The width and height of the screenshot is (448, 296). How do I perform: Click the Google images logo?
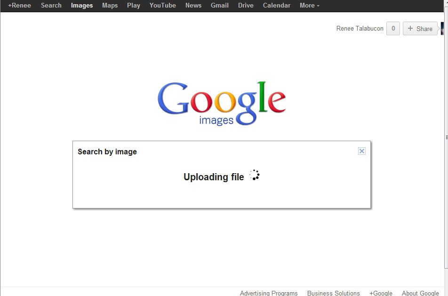pos(222,104)
